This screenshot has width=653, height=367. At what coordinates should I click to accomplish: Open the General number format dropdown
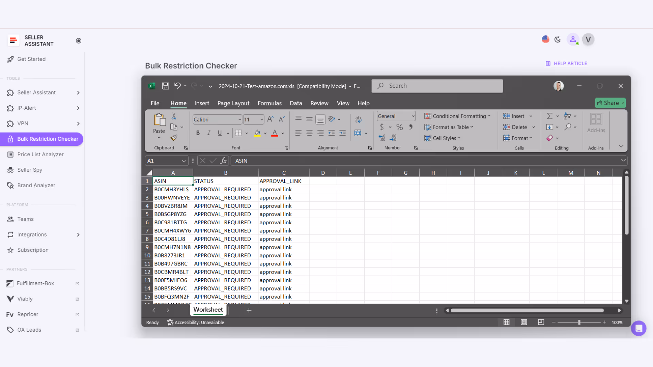(413, 116)
